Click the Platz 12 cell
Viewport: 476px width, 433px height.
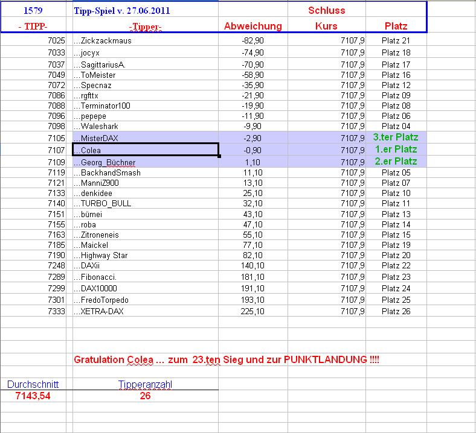tap(396, 85)
